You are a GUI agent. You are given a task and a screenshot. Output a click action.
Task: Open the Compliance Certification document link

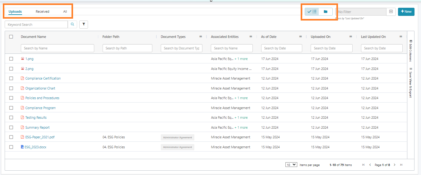click(43, 78)
